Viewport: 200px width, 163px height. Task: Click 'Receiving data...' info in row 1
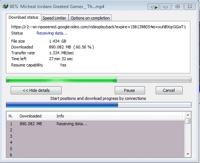(72, 124)
